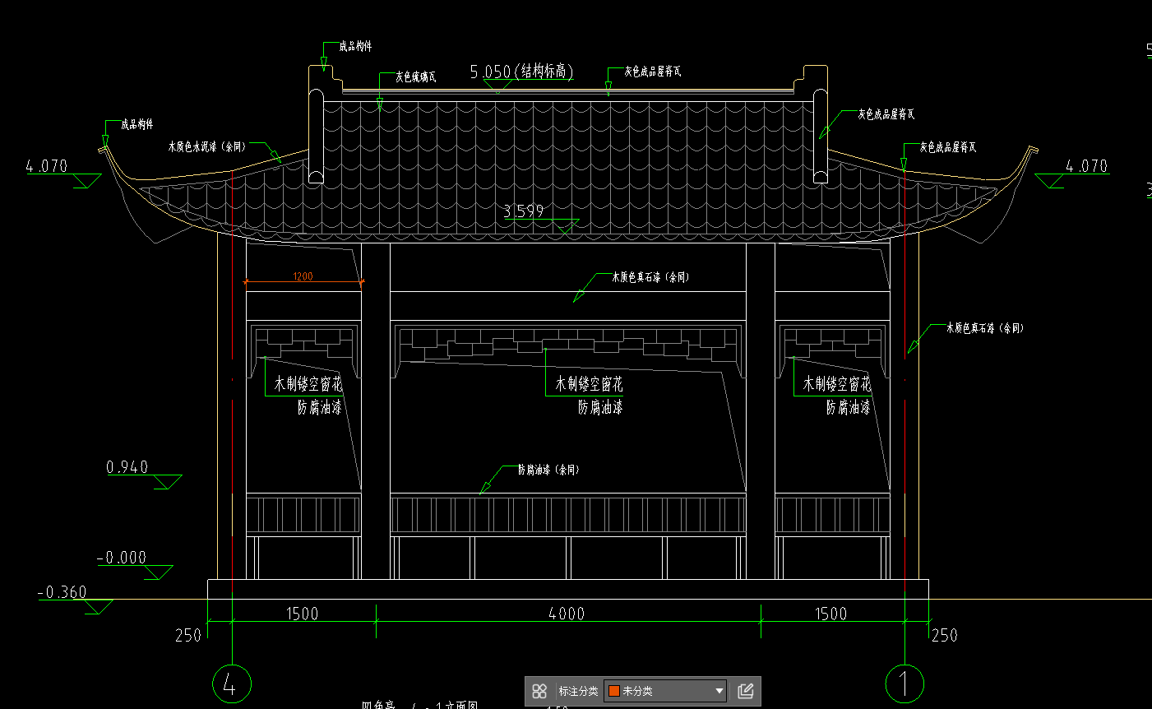Select the 1500 dimension near axis 4
The height and width of the screenshot is (709, 1152).
(302, 614)
